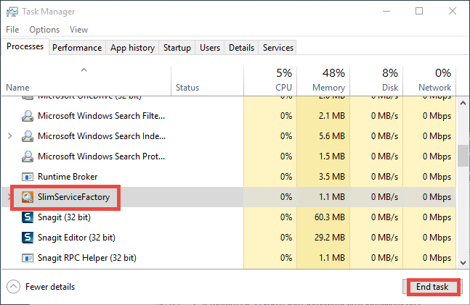Viewport: 470px width, 305px height.
Task: Click the End task button
Action: 432,287
